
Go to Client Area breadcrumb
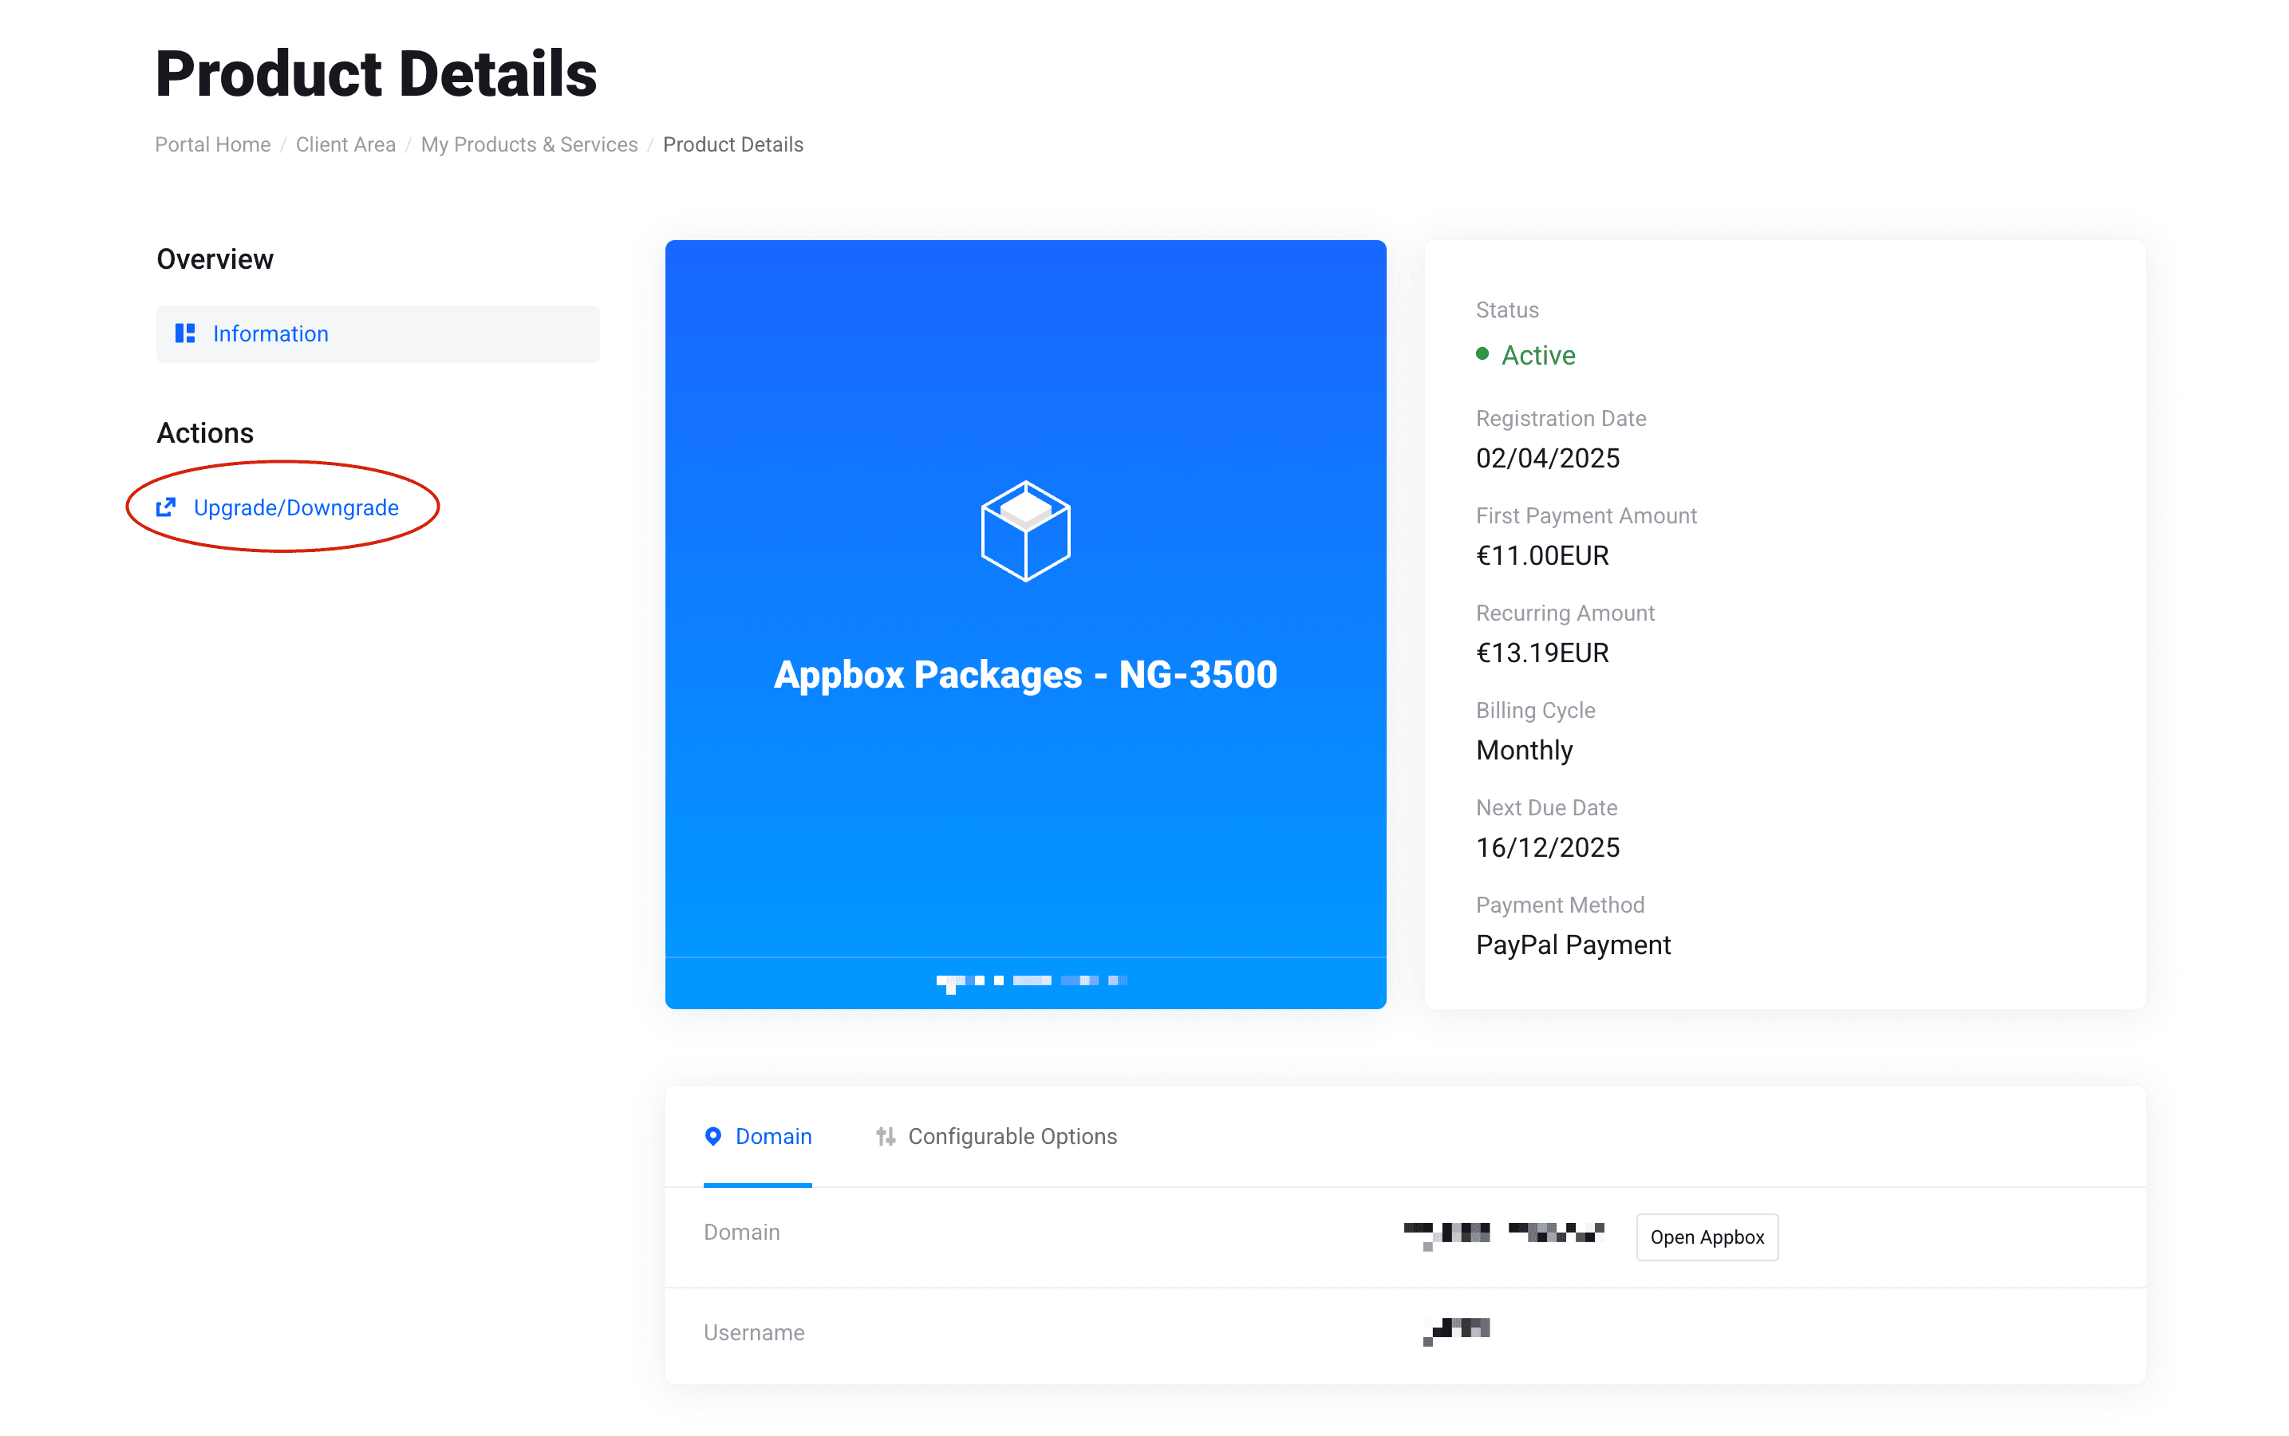pyautogui.click(x=345, y=144)
